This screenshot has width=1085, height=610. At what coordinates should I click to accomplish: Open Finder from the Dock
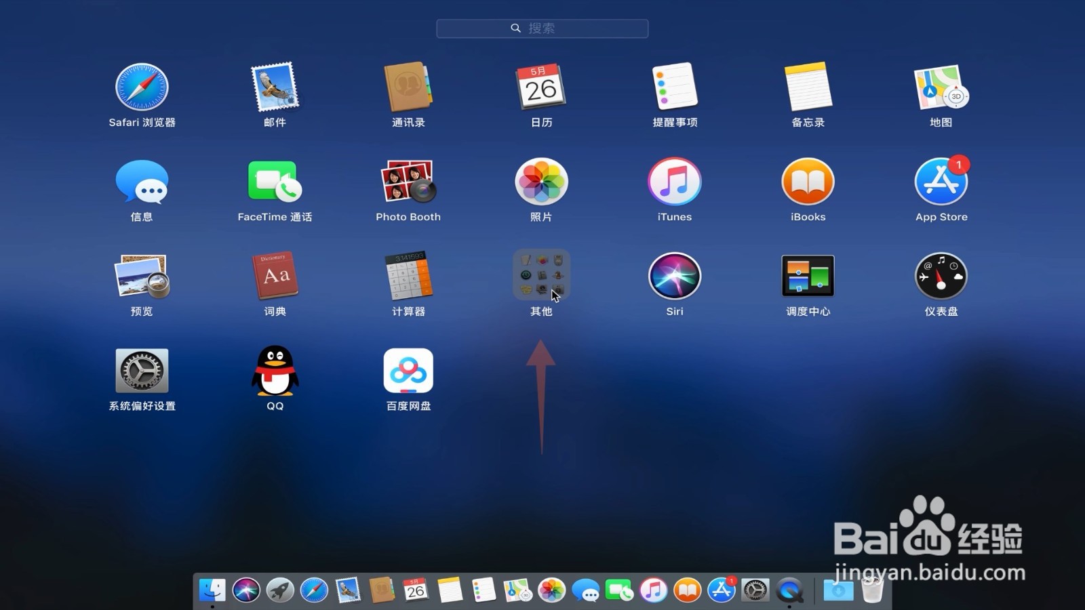[212, 590]
